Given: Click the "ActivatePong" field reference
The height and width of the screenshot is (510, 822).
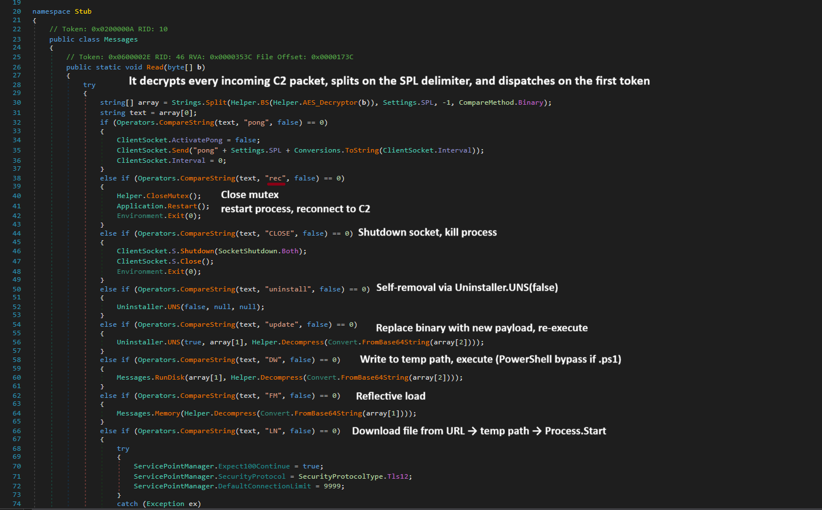Looking at the screenshot, I should 197,140.
